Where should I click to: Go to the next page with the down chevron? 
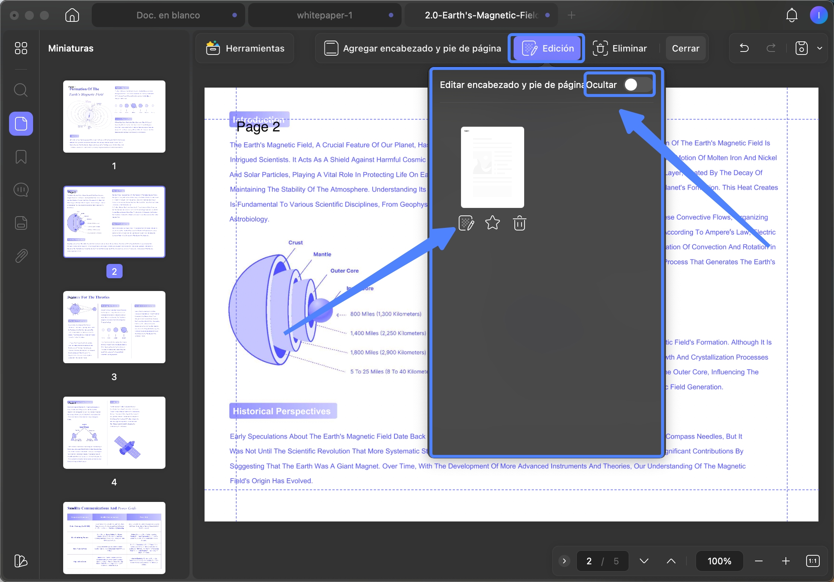(644, 561)
